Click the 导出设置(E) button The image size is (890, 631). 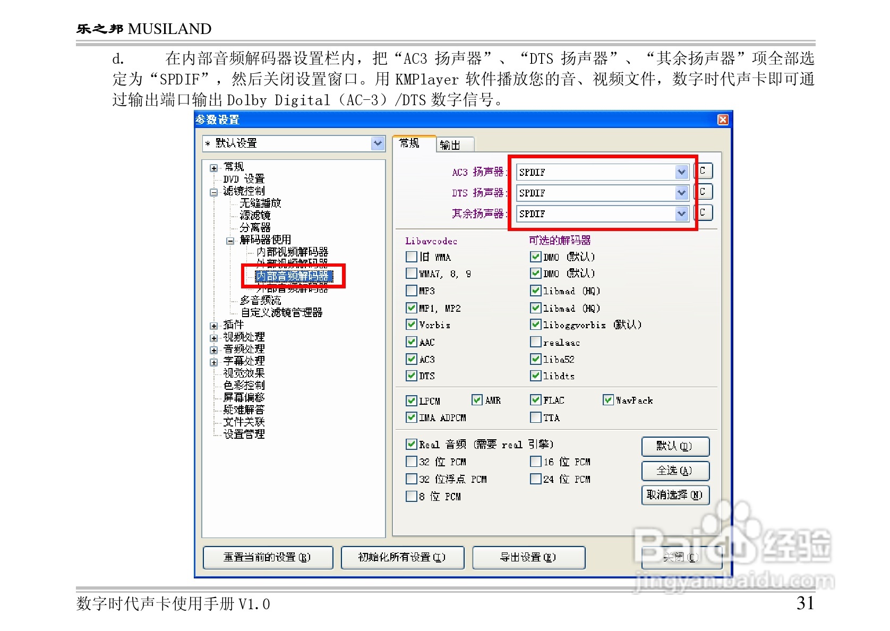click(x=528, y=558)
